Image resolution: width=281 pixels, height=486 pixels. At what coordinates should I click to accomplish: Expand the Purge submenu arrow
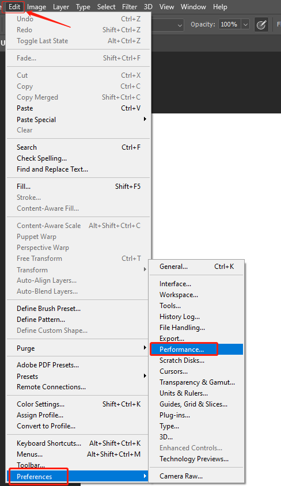[x=145, y=348]
